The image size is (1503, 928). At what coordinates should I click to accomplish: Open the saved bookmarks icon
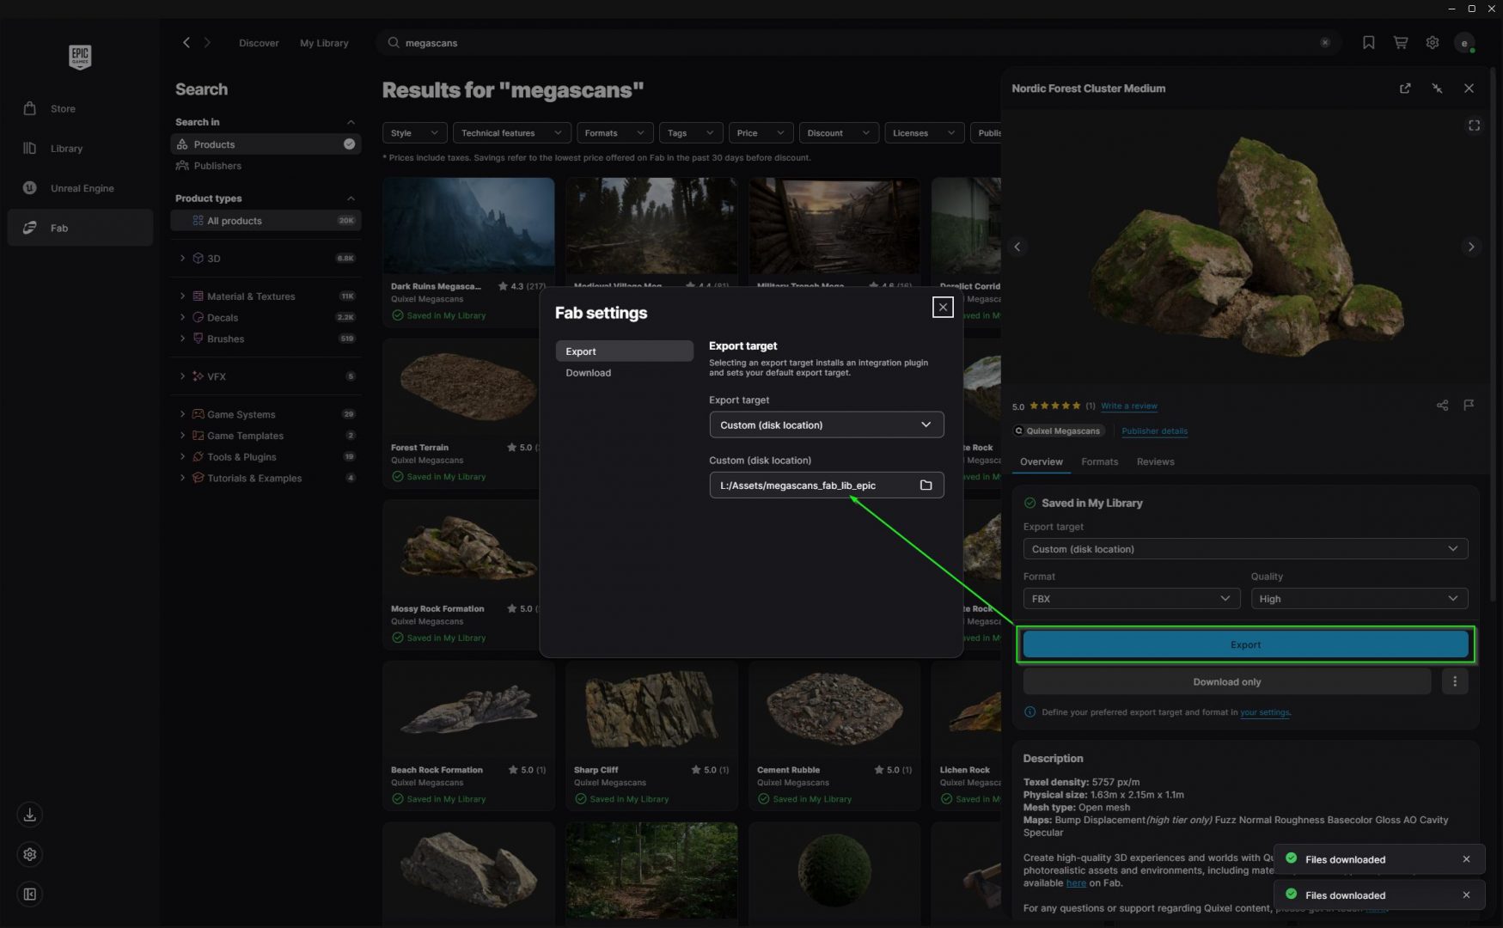click(x=1368, y=42)
